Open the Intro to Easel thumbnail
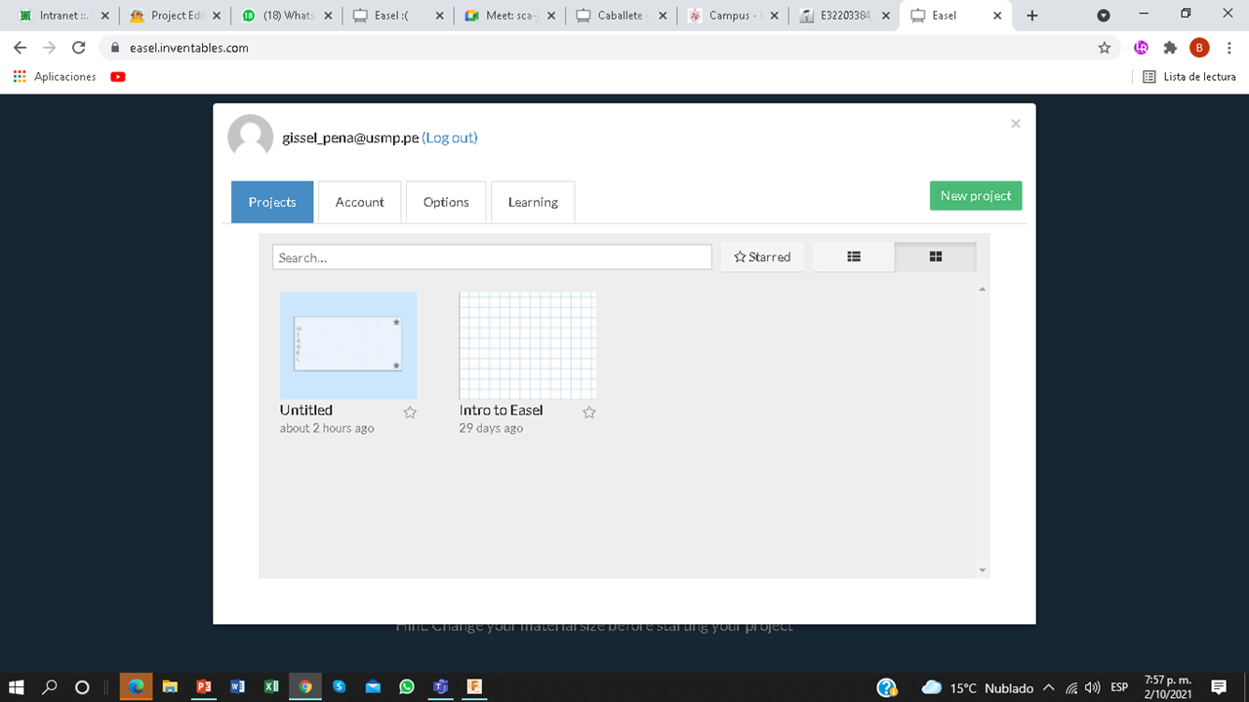The image size is (1249, 702). [x=528, y=346]
